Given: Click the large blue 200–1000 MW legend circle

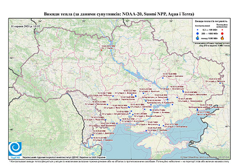Looking at the screenshot, I should (x=198, y=33).
